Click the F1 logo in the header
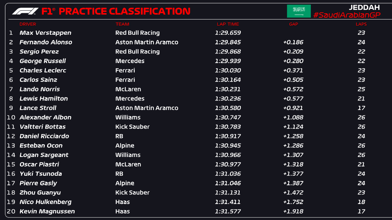 (25, 11)
